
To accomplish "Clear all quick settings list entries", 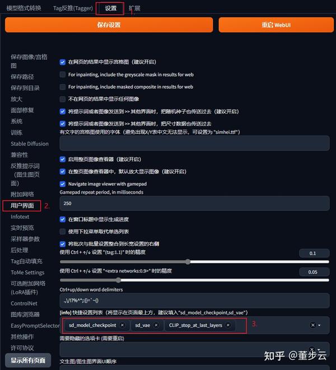I will click(312, 325).
